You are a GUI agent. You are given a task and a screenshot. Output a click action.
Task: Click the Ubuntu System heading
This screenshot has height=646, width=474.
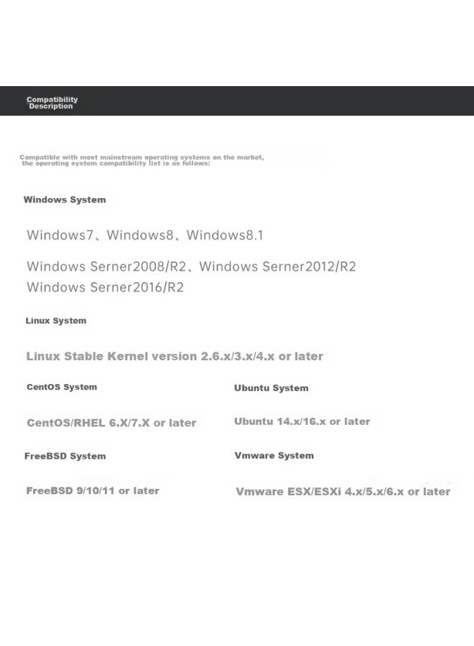(271, 388)
